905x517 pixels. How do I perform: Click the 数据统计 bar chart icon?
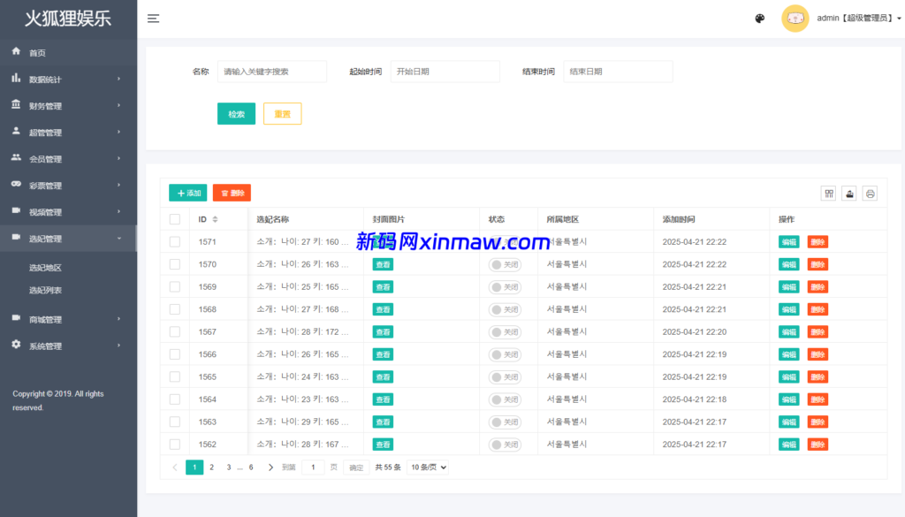point(16,78)
